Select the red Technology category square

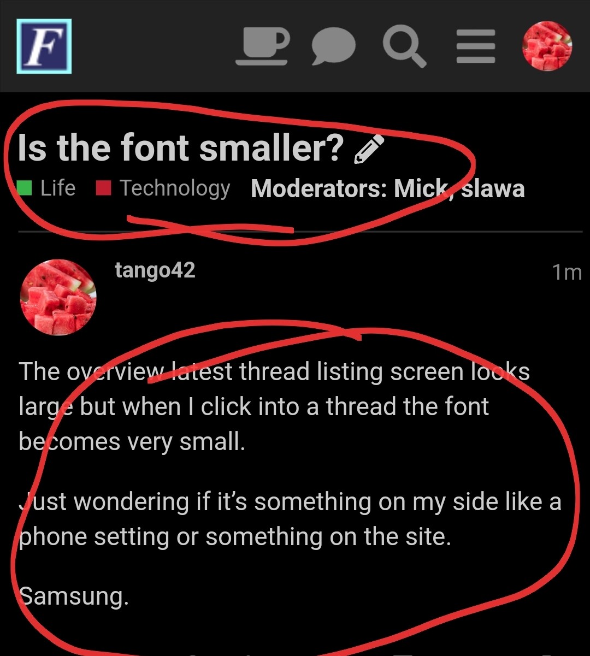pos(103,188)
